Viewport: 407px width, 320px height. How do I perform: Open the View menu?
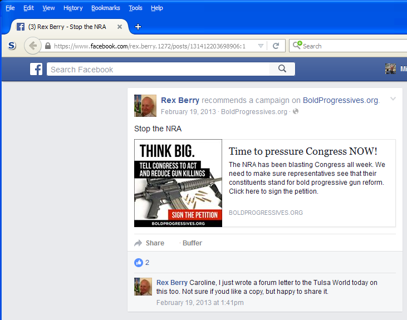click(48, 8)
